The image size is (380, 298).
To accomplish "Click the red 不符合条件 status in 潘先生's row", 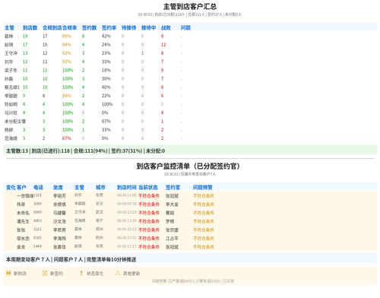I will (149, 221).
